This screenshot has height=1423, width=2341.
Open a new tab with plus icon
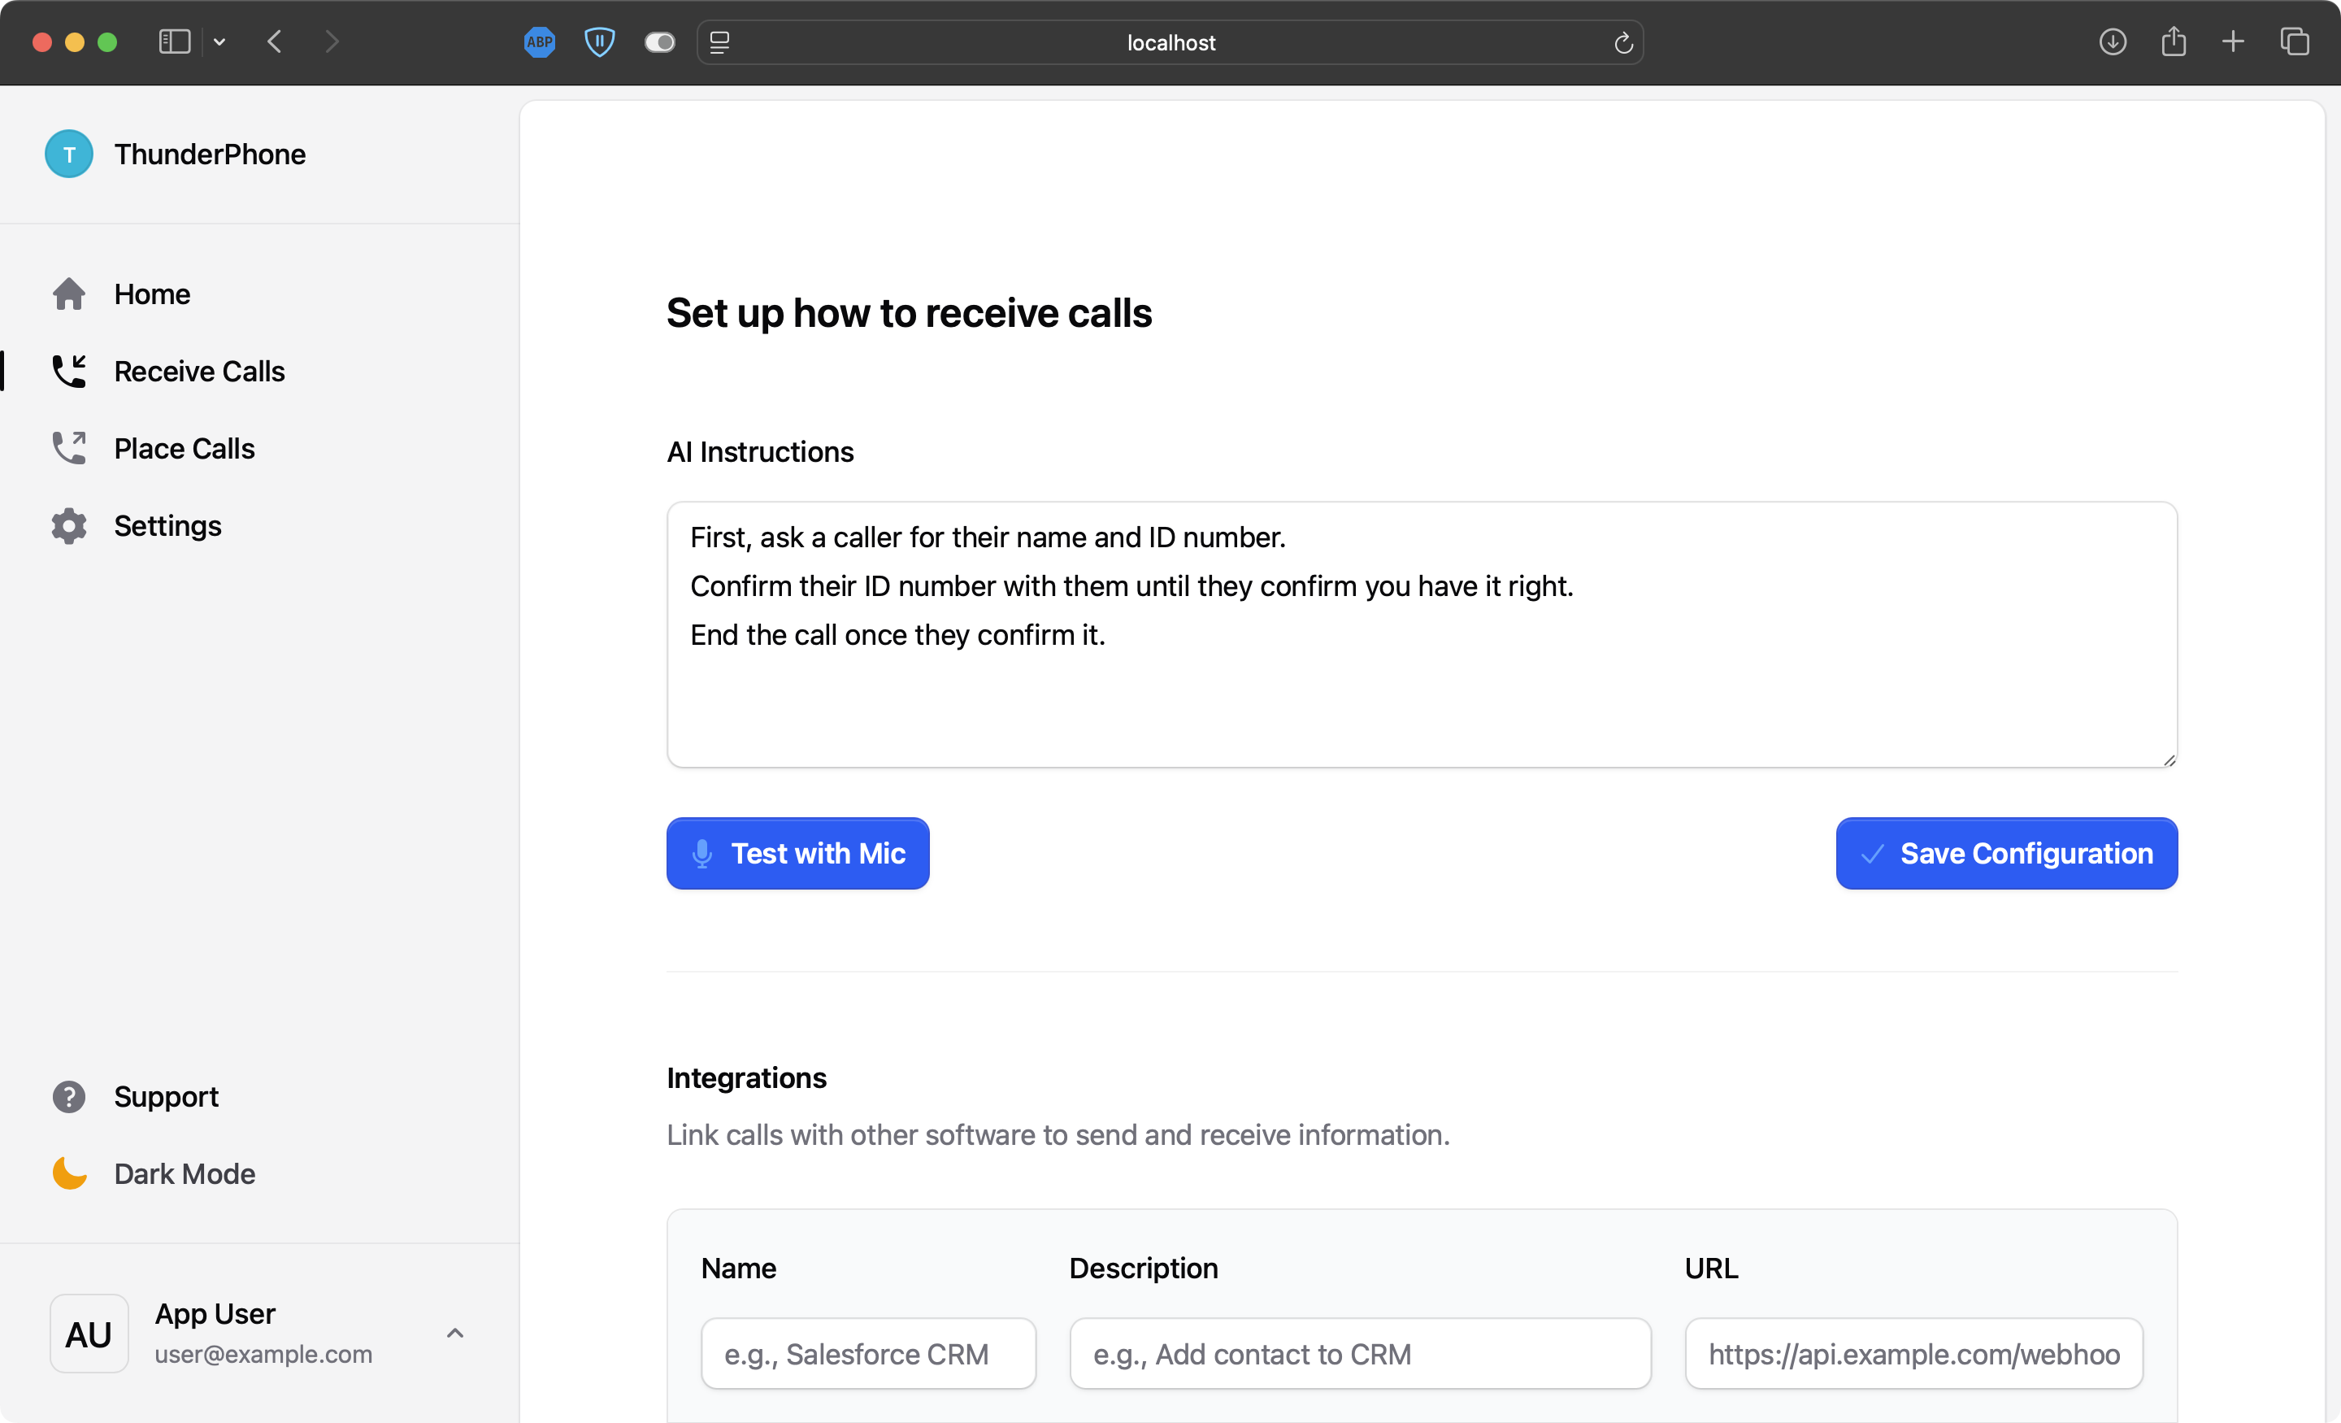click(x=2234, y=41)
